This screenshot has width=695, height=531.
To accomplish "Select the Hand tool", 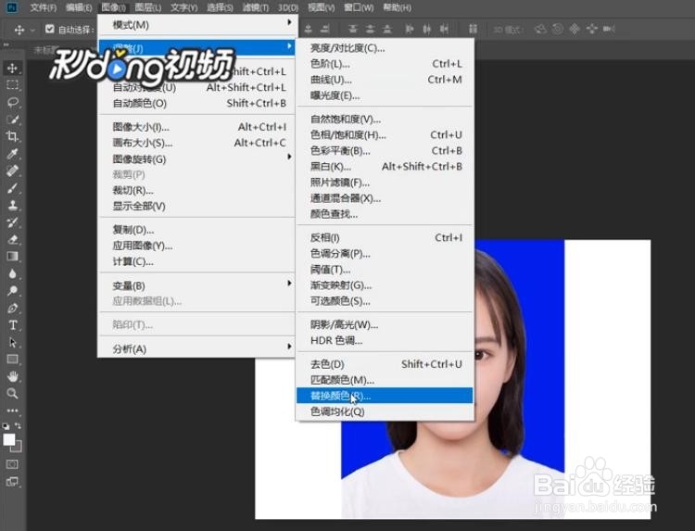I will coord(12,376).
